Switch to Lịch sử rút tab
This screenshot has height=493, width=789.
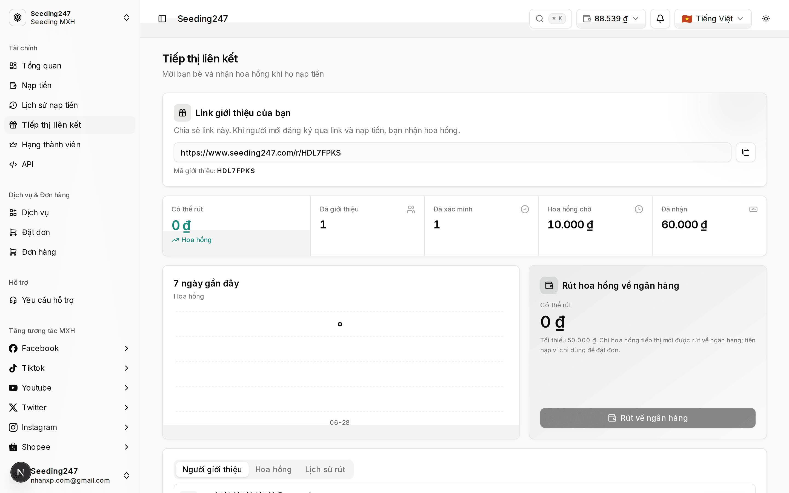(x=325, y=469)
